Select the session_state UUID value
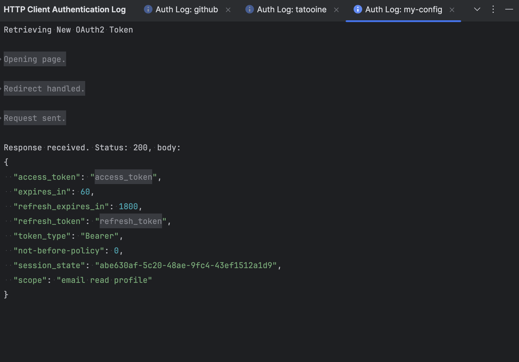519x362 pixels. [x=187, y=265]
